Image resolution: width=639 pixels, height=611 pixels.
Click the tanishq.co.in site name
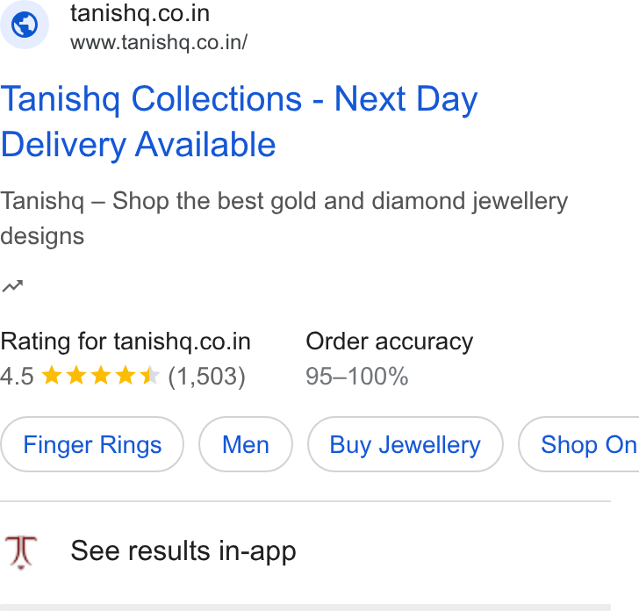(x=140, y=13)
